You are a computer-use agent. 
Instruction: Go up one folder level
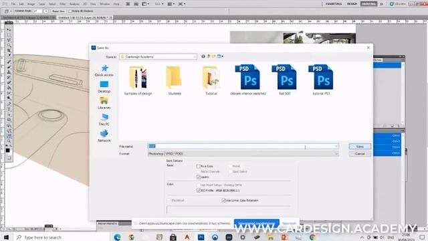[x=209, y=56]
